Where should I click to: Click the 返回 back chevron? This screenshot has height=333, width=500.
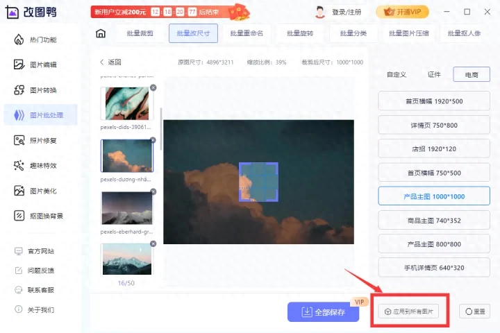[x=101, y=62]
